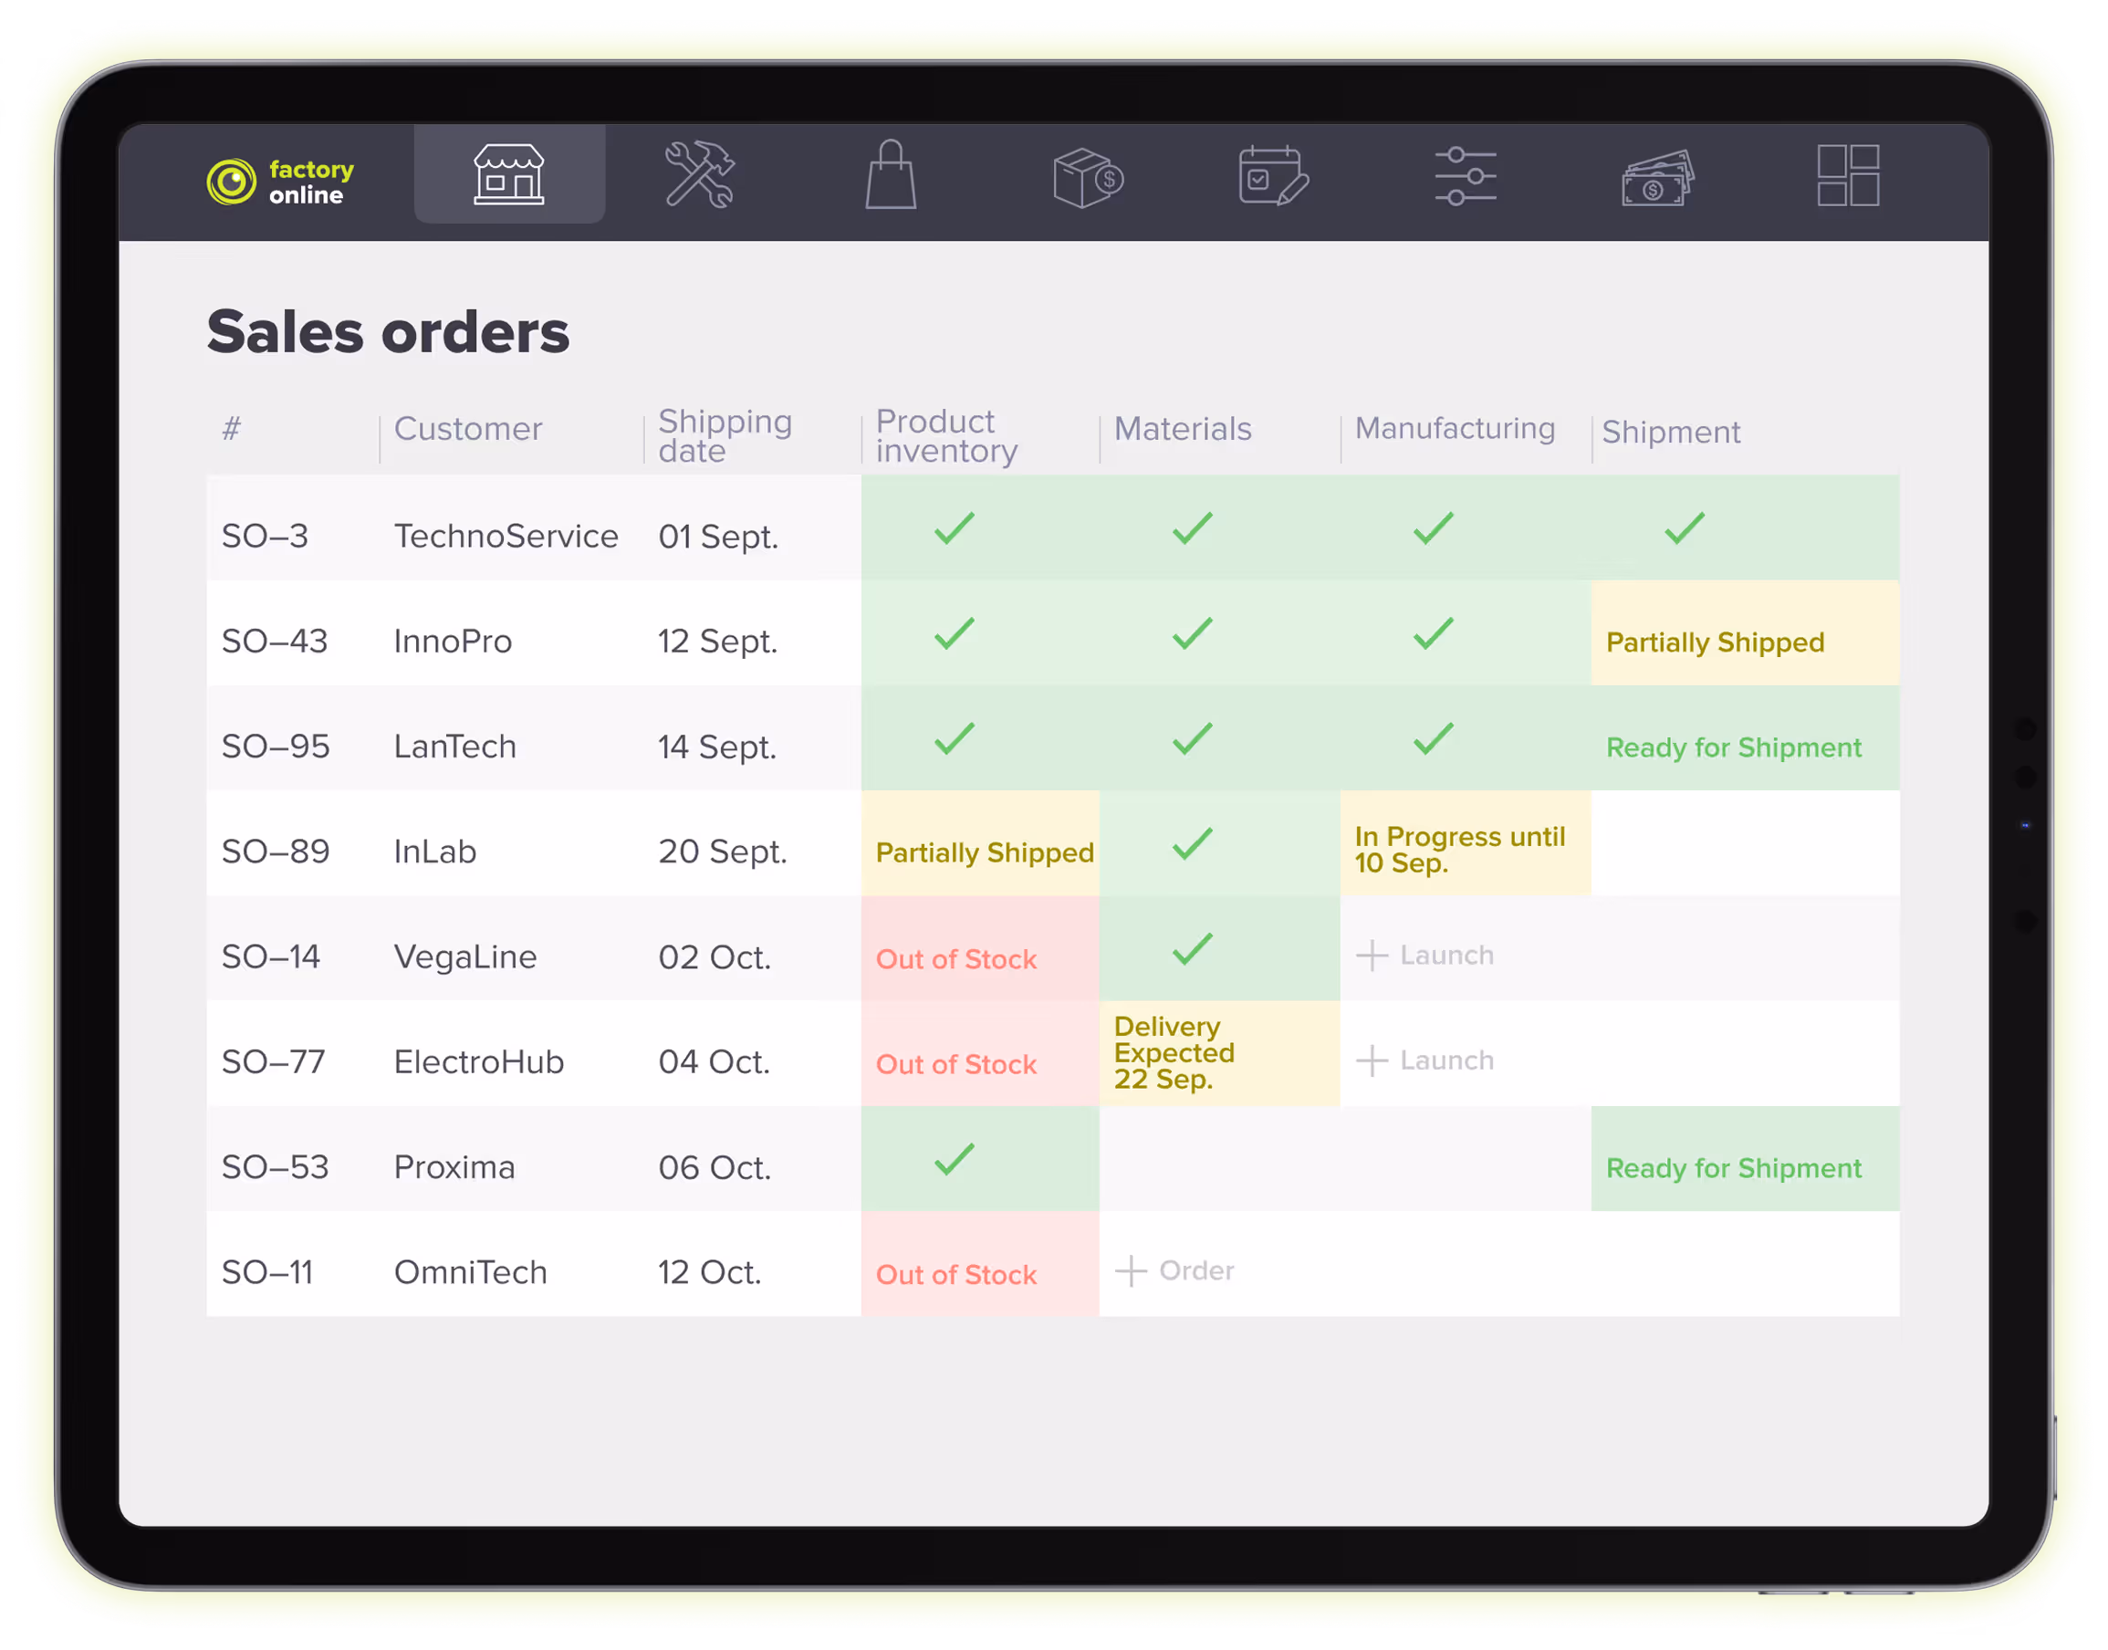This screenshot has width=2108, height=1650.
Task: Toggle Product inventory checkmark for SO-3
Action: (x=952, y=529)
